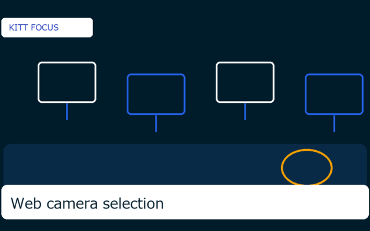Open the Web camera selection bar
The height and width of the screenshot is (231, 370).
pos(185,202)
